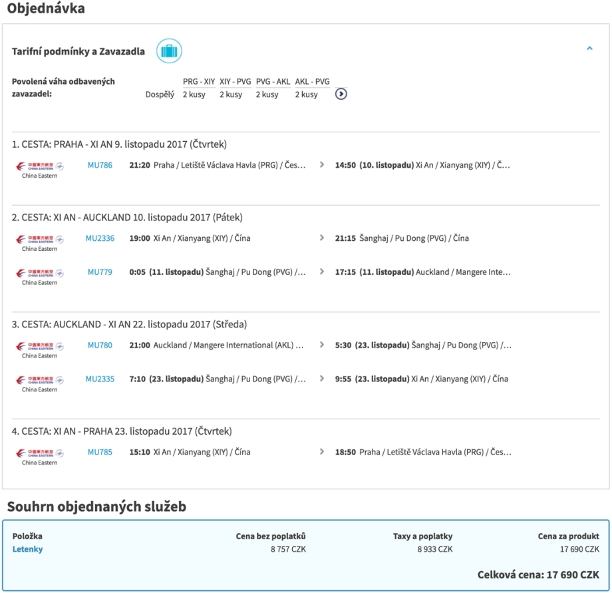Click the suitcase baggage icon
Screen dimensions: 612x593
coord(169,51)
